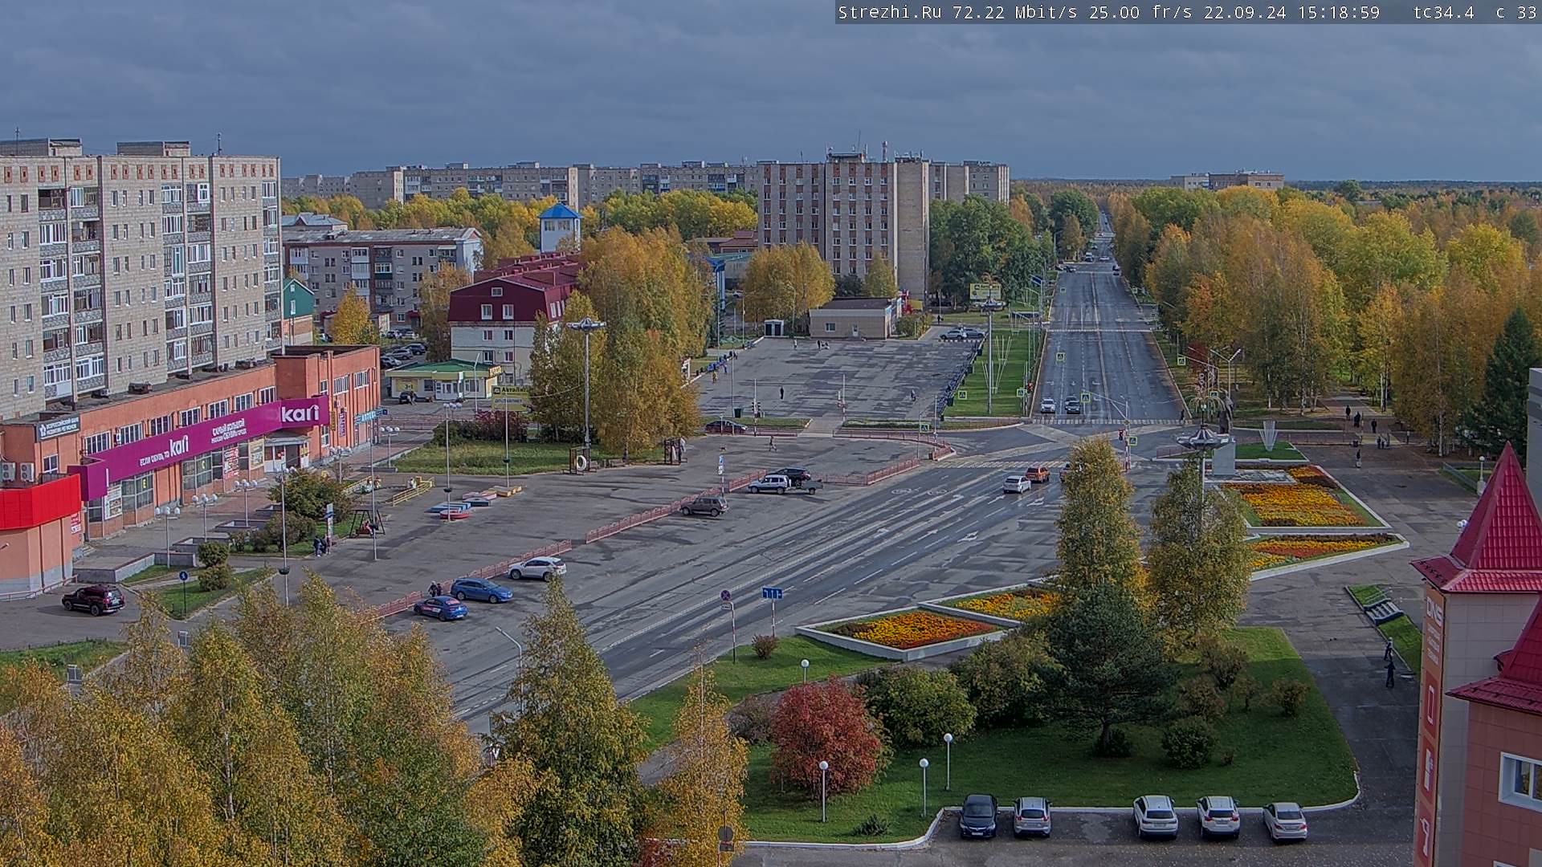Click the c 33 overlay value
1542x867 pixels.
(1516, 13)
